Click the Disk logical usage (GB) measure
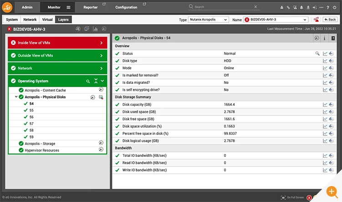 pos(140,141)
